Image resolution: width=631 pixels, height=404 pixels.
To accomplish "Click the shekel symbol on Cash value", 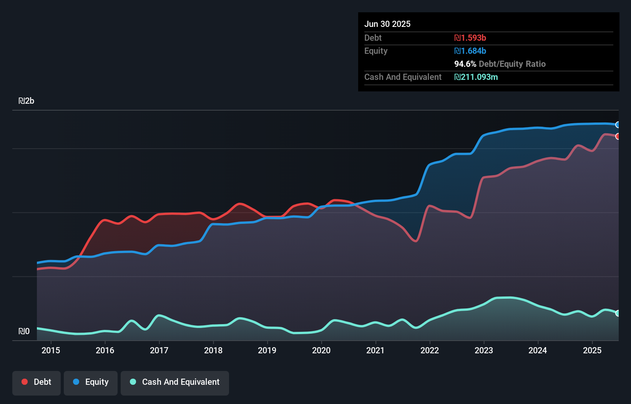I will (457, 77).
